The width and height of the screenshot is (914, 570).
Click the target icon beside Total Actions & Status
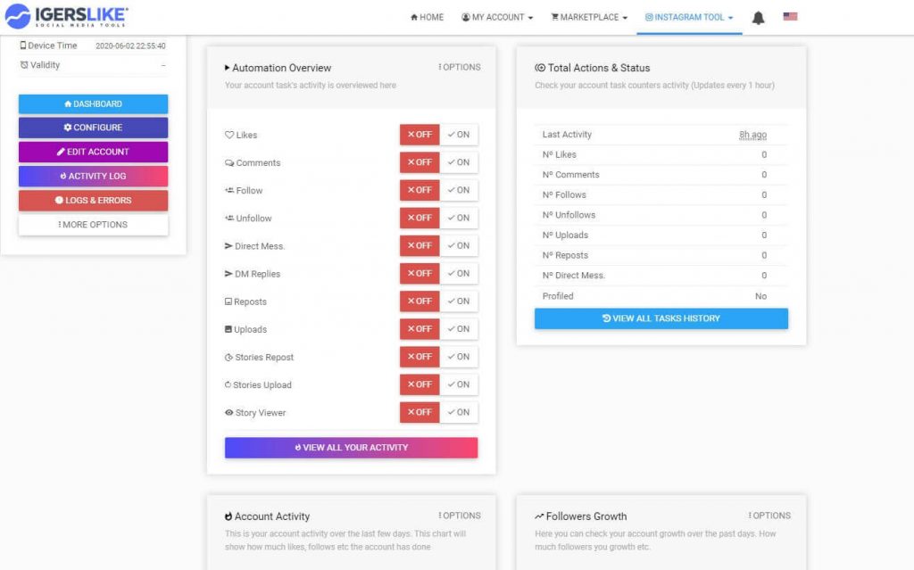(x=540, y=68)
